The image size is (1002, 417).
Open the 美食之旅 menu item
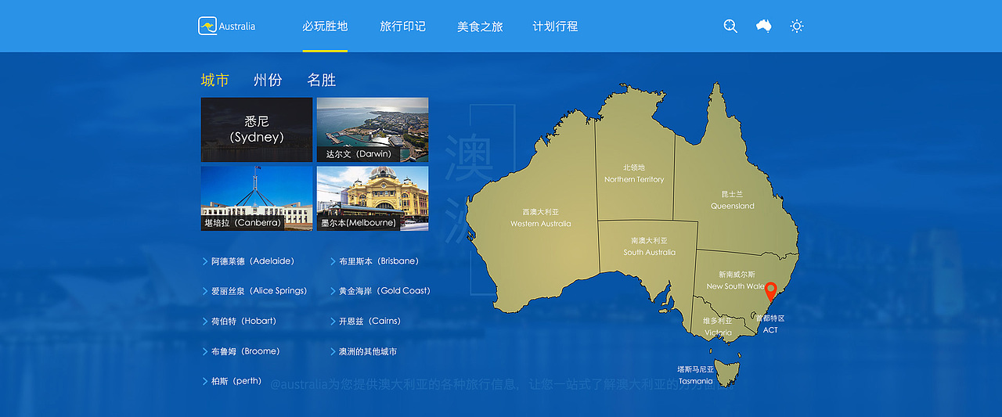coord(480,26)
